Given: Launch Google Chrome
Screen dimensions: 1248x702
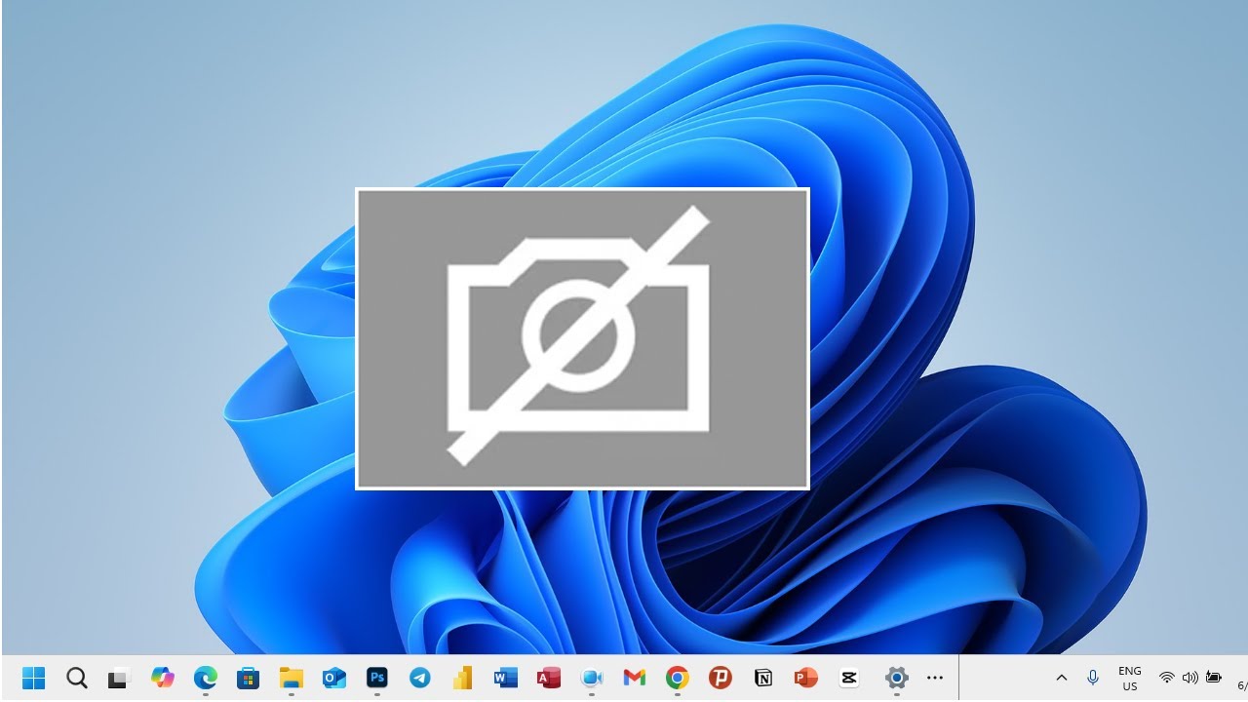Looking at the screenshot, I should click(678, 678).
